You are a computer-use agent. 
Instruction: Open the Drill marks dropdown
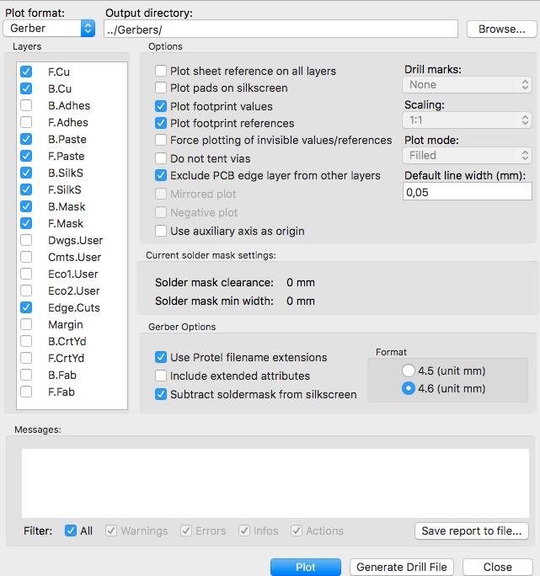pyautogui.click(x=467, y=85)
